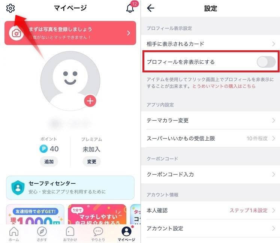Open the セーフティセンター card
The width and height of the screenshot is (280, 243).
[x=70, y=187]
